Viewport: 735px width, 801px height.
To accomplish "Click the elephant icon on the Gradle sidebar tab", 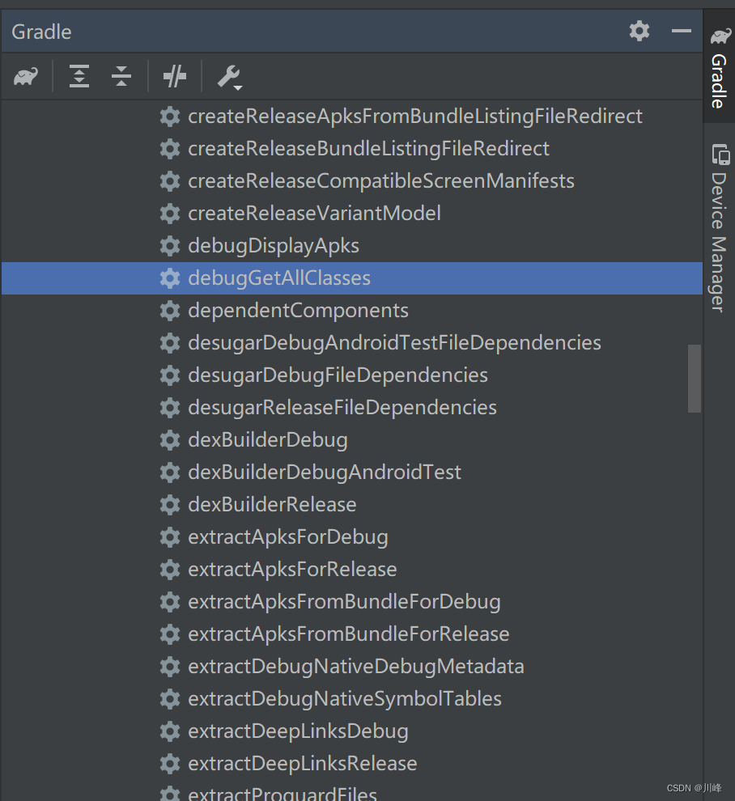I will [719, 35].
